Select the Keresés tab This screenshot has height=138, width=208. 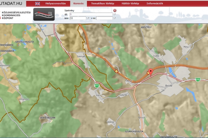point(78,4)
